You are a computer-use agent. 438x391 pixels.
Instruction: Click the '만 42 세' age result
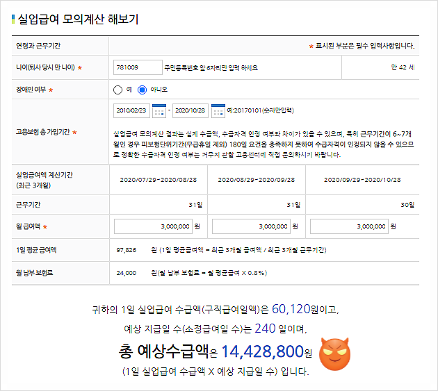tap(403, 67)
